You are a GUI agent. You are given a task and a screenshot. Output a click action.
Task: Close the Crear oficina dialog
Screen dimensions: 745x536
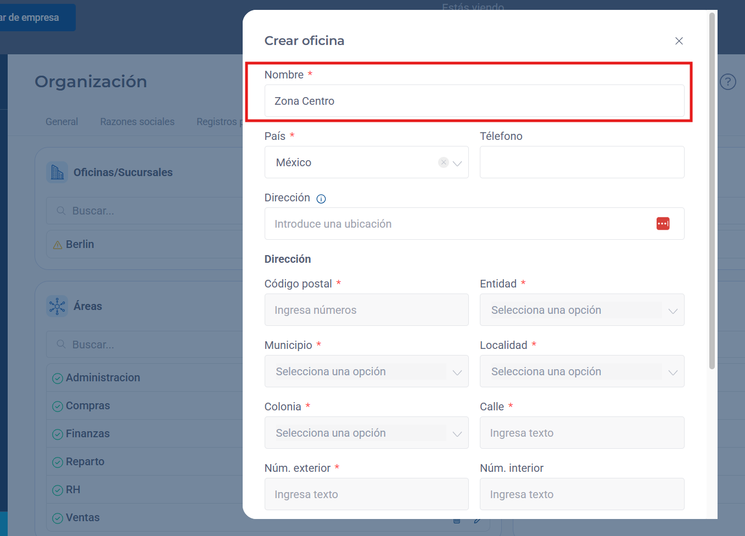(x=679, y=41)
